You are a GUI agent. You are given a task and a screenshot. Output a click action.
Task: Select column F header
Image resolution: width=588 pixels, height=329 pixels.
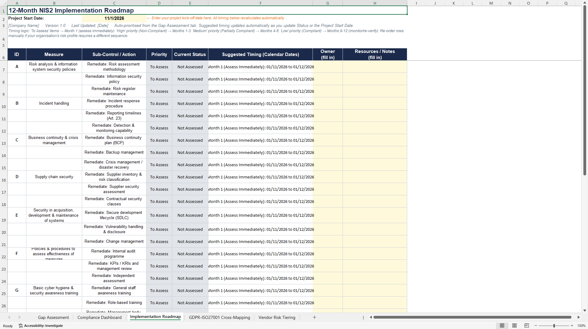tap(260, 3)
